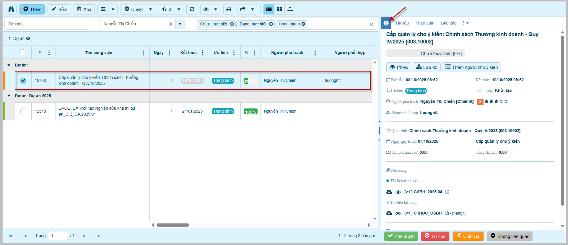Switch to grid tile view icon
Viewport: 568px width, 245px height.
point(279,9)
